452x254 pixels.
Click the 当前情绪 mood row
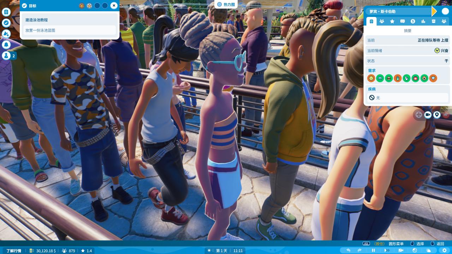click(408, 50)
